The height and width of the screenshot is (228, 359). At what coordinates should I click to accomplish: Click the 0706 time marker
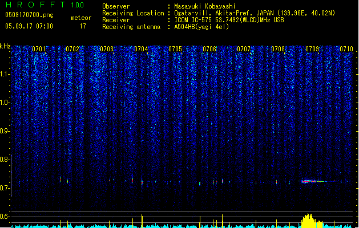pos(209,49)
